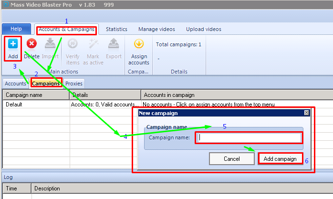
Task: Select the Default campaign row
Action: pos(167,105)
